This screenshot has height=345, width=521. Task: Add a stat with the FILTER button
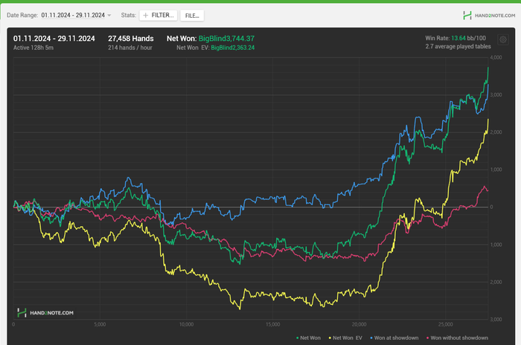[158, 16]
